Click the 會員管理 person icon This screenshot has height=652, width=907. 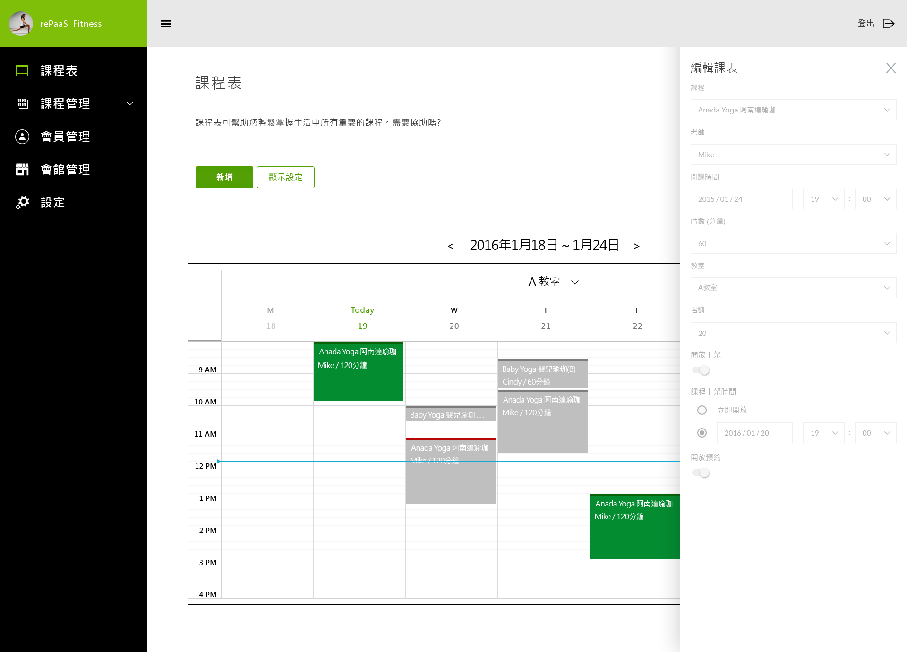click(x=22, y=137)
